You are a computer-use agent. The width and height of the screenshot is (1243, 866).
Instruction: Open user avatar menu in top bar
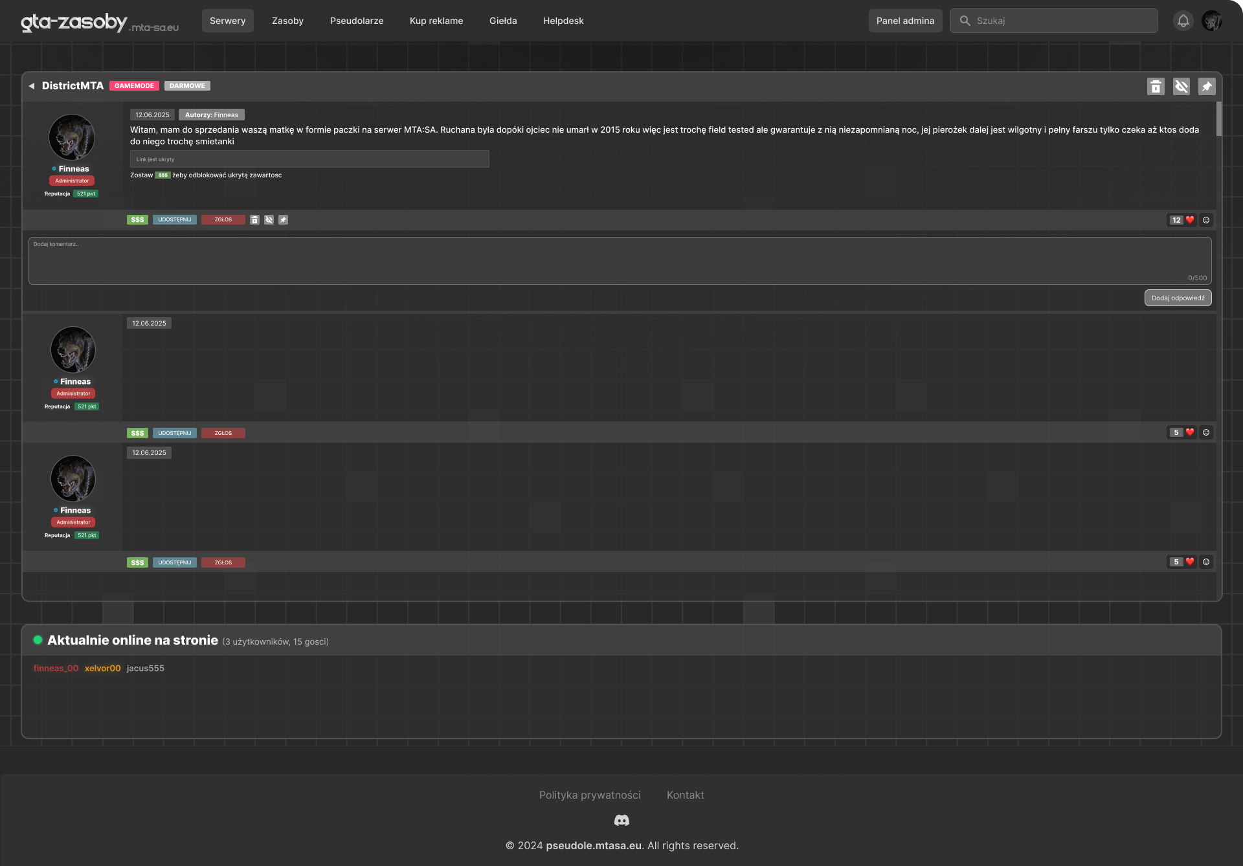pyautogui.click(x=1212, y=21)
